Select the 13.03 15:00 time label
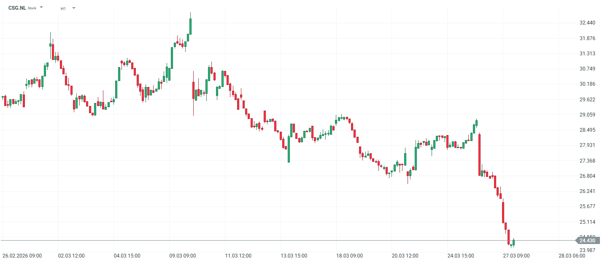This screenshot has height=263, width=605. point(294,256)
